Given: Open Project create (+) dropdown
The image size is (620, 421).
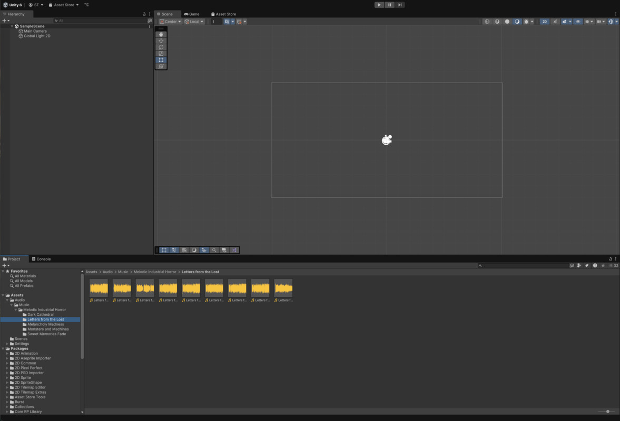Looking at the screenshot, I should coord(6,265).
